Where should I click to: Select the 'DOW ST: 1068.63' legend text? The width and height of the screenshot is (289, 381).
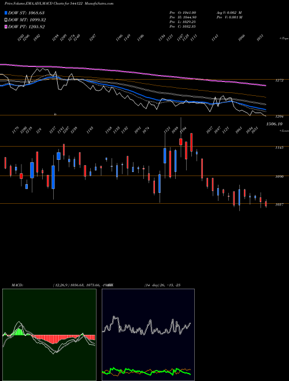pos(26,13)
